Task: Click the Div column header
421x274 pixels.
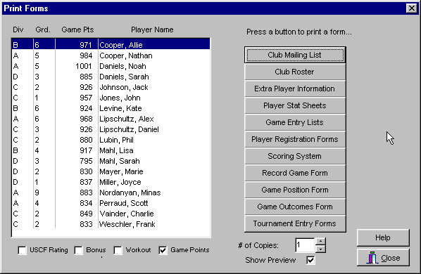Action: coord(18,30)
